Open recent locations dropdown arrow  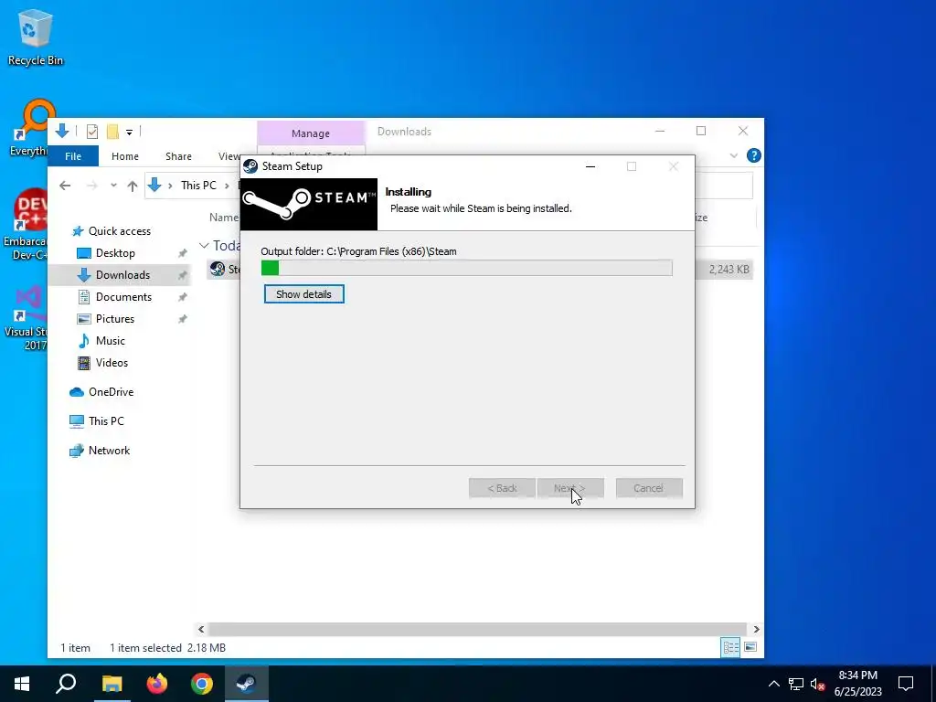coord(113,186)
